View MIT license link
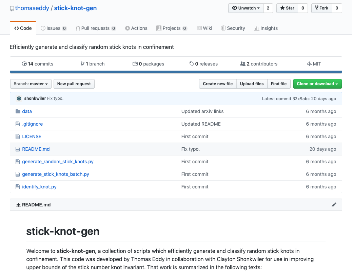 [x=314, y=64]
